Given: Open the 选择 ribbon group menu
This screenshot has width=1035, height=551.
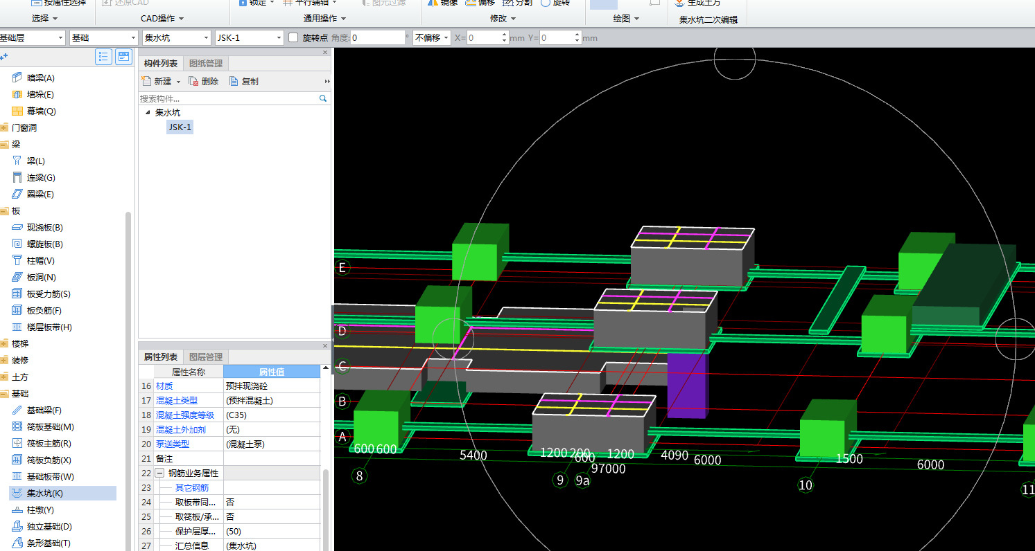Looking at the screenshot, I should click(x=44, y=19).
